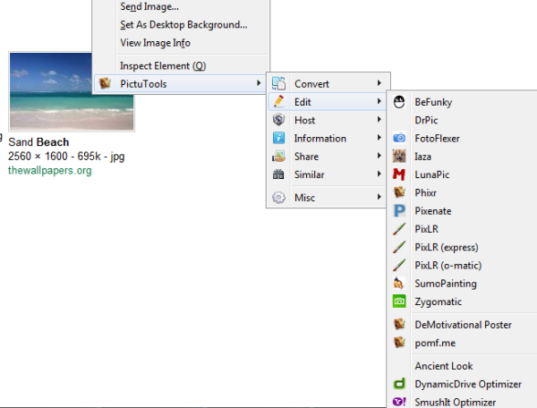Click the FotoFlexer camera icon
537x408 pixels.
[400, 139]
